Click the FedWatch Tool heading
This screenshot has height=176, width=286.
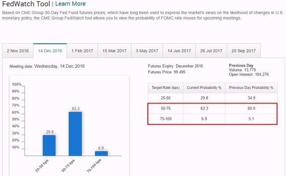pyautogui.click(x=26, y=4)
